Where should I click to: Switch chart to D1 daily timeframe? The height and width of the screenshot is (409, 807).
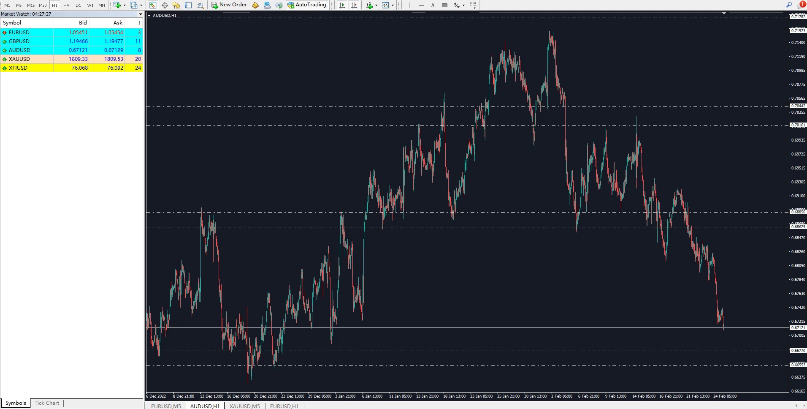(x=78, y=5)
